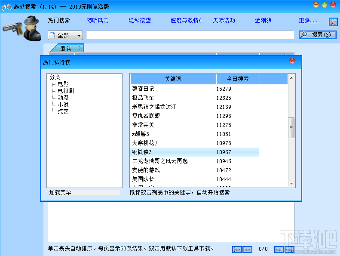This screenshot has width=340, height=256.
Task: Click the ranking list scrollbar thumb
Action: coord(291,128)
